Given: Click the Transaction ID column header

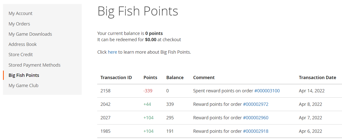Looking at the screenshot, I should click(116, 78).
